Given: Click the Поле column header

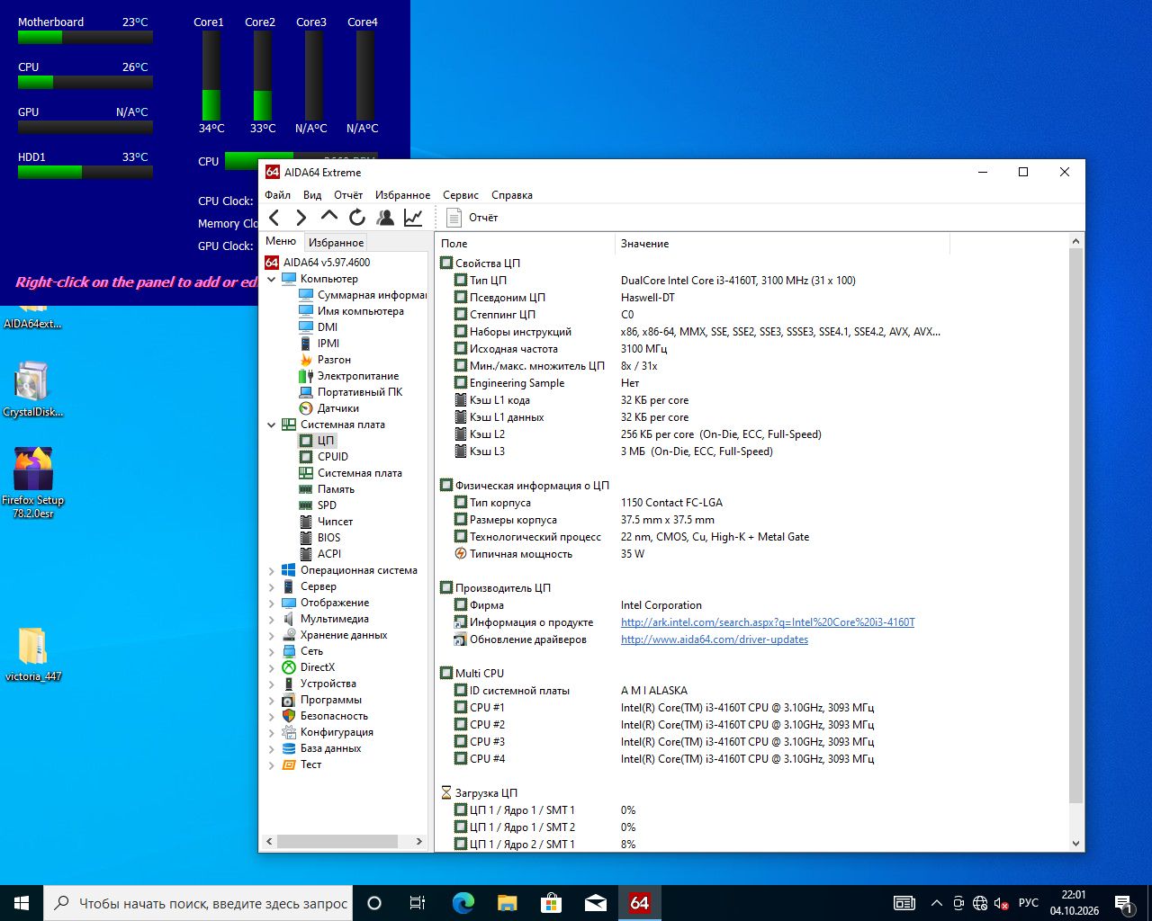Looking at the screenshot, I should (525, 244).
